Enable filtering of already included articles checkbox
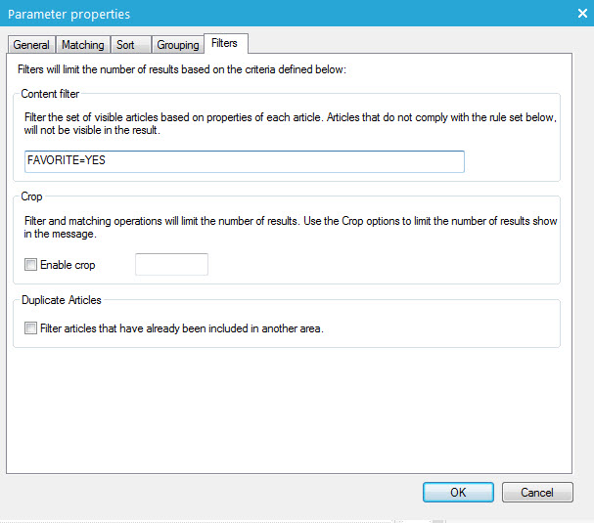594x523 pixels. tap(31, 328)
